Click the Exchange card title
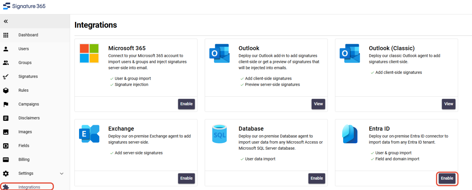Viewport: 472px width, 190px height. pyautogui.click(x=121, y=129)
